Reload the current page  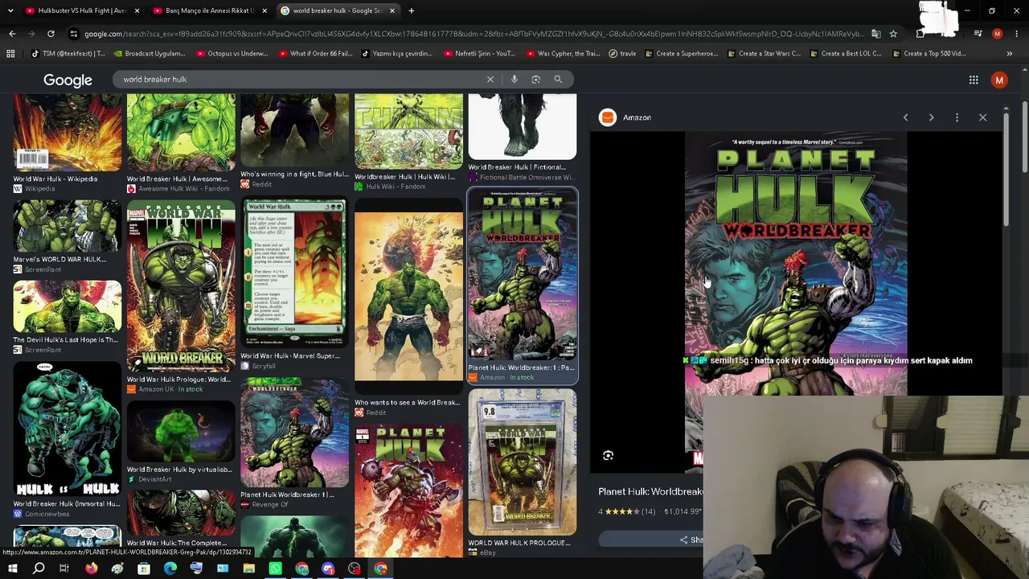51,34
